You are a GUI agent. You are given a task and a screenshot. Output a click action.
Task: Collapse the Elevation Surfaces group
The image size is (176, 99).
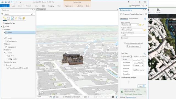3,62
